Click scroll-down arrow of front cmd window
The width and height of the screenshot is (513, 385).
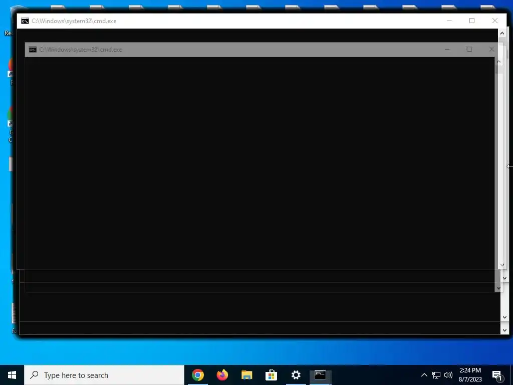tap(502, 265)
